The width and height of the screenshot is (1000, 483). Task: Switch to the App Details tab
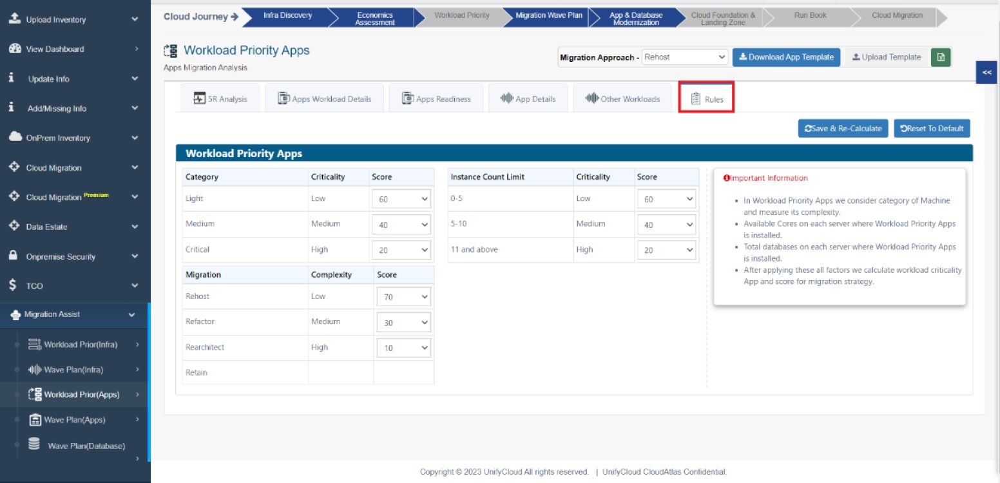click(x=528, y=99)
